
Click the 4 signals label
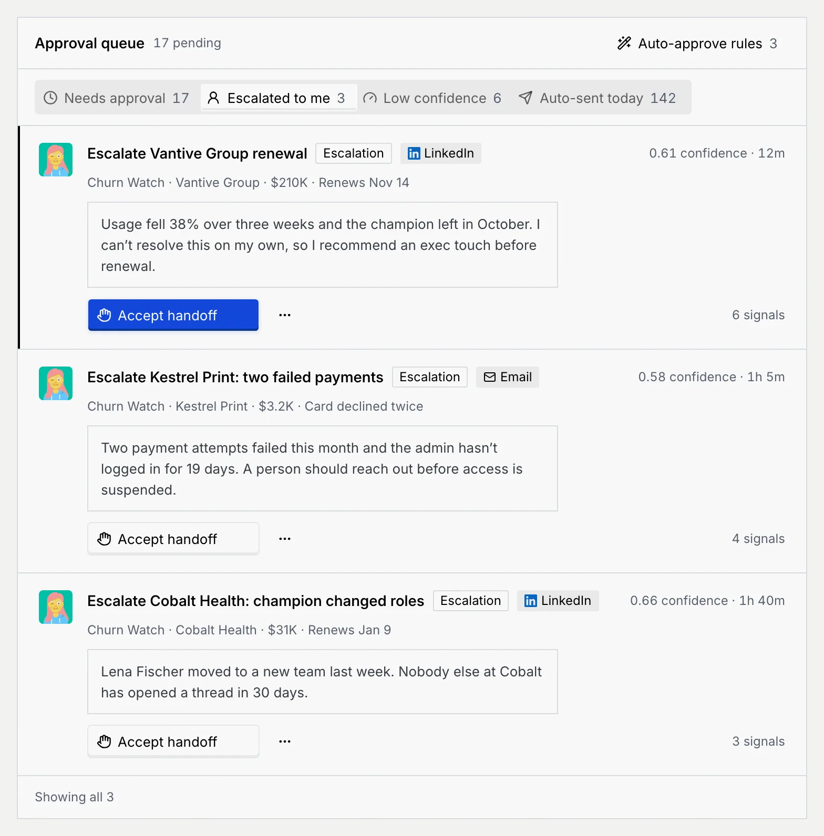(x=758, y=539)
